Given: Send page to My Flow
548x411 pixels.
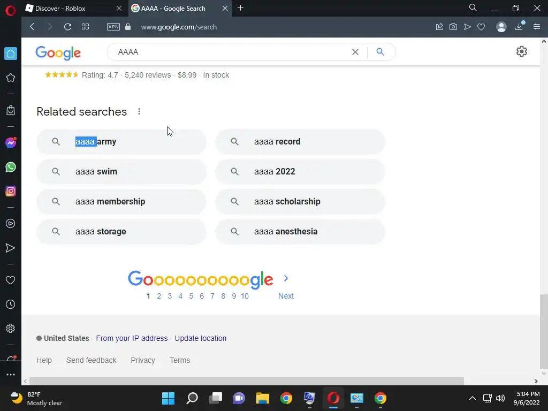Looking at the screenshot, I should [467, 27].
